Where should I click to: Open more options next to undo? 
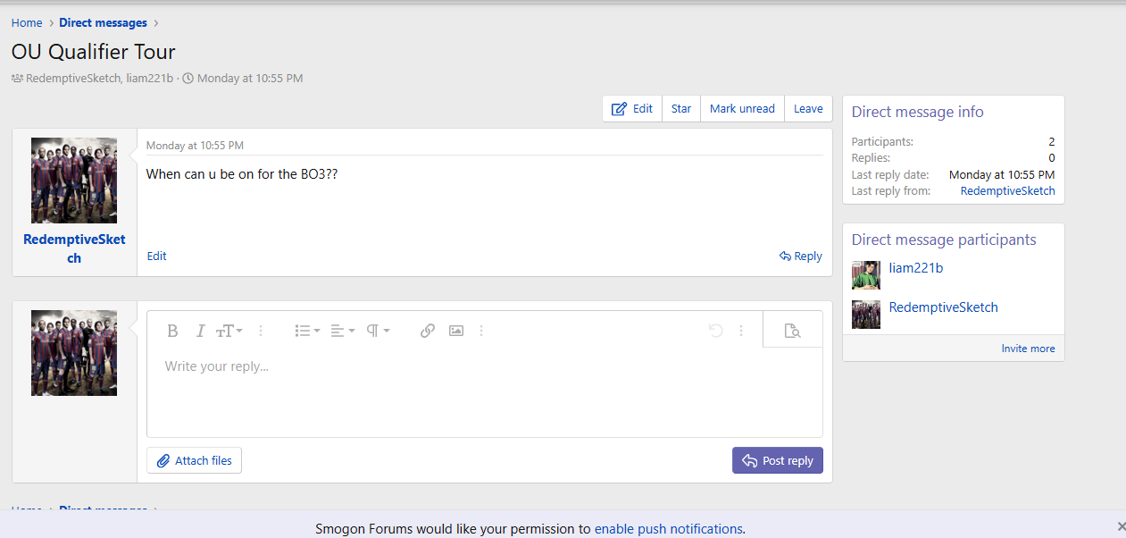pos(741,331)
